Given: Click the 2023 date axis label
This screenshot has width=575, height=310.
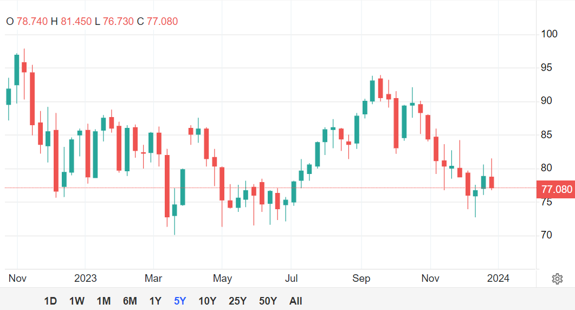Looking at the screenshot, I should (86, 279).
